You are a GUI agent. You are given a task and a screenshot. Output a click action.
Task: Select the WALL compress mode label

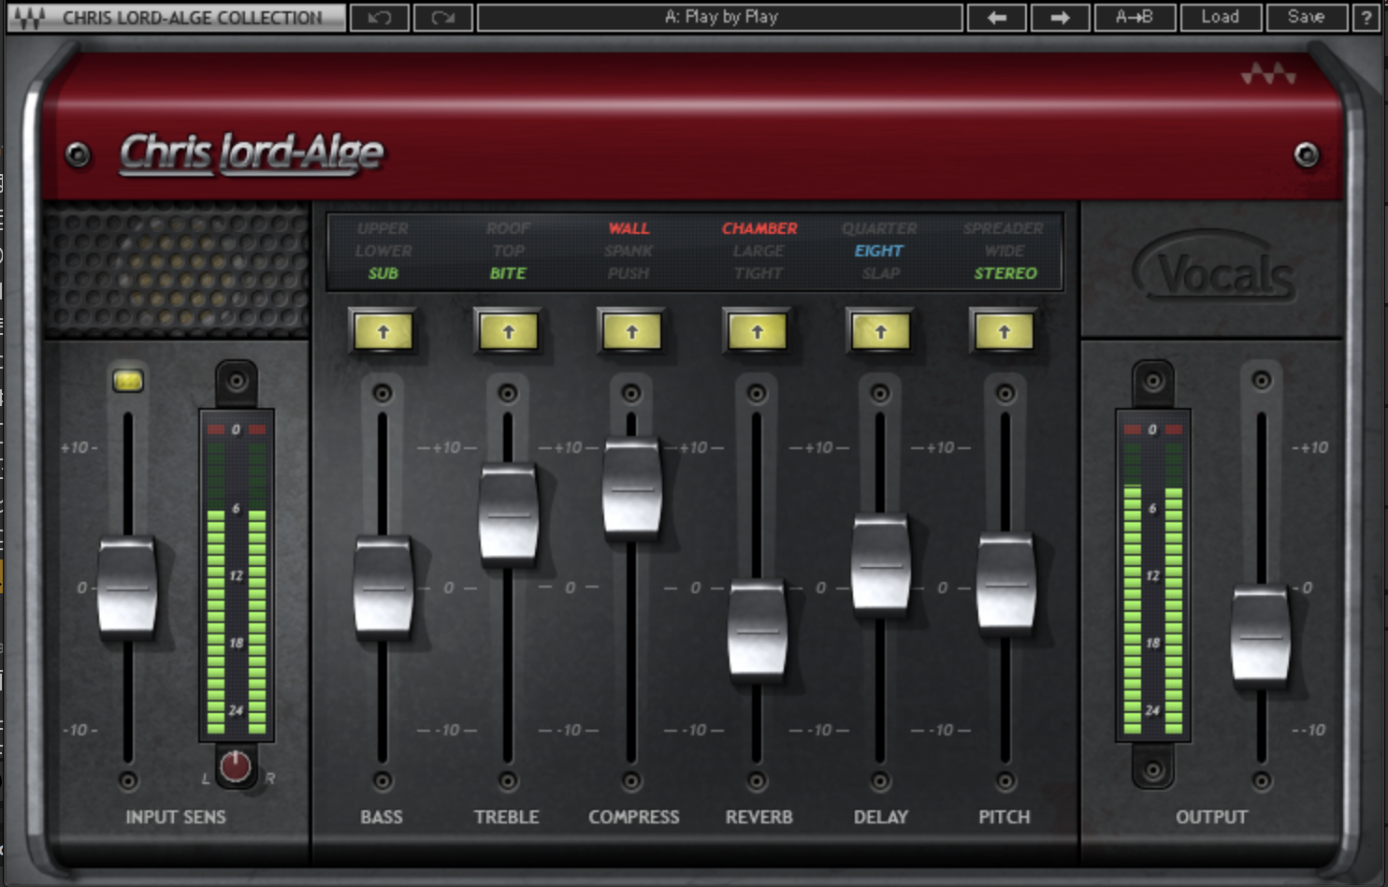coord(629,228)
